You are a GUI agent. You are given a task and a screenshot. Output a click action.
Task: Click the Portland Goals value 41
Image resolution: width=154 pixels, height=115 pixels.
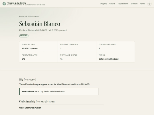click(61, 59)
